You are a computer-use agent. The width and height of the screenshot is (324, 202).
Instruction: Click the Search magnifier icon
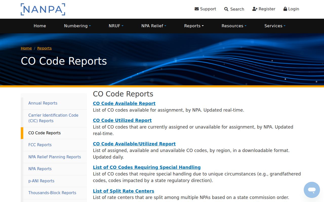click(x=226, y=9)
